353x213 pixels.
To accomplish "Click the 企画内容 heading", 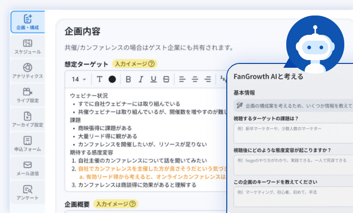I will [82, 31].
